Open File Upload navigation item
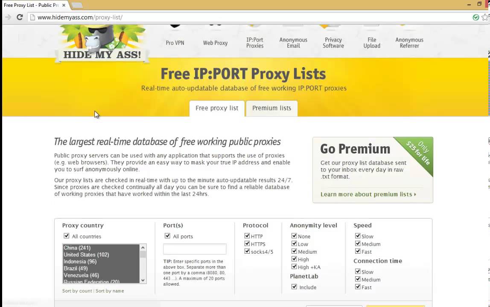 click(372, 43)
